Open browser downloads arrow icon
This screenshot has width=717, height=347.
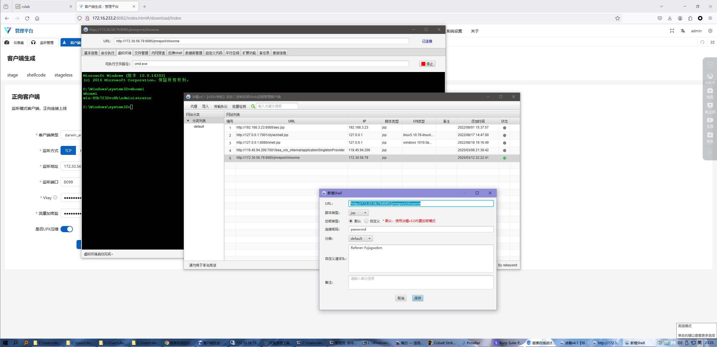click(670, 18)
